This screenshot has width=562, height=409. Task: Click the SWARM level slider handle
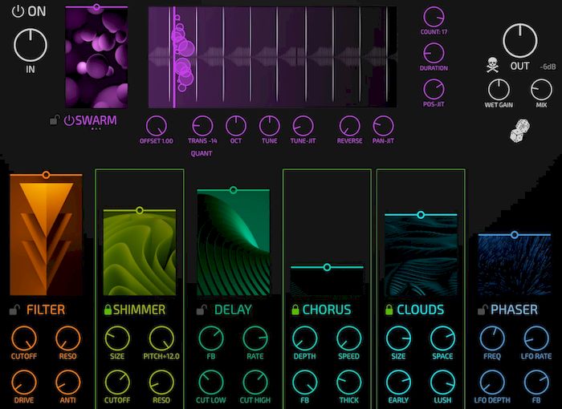(96, 6)
